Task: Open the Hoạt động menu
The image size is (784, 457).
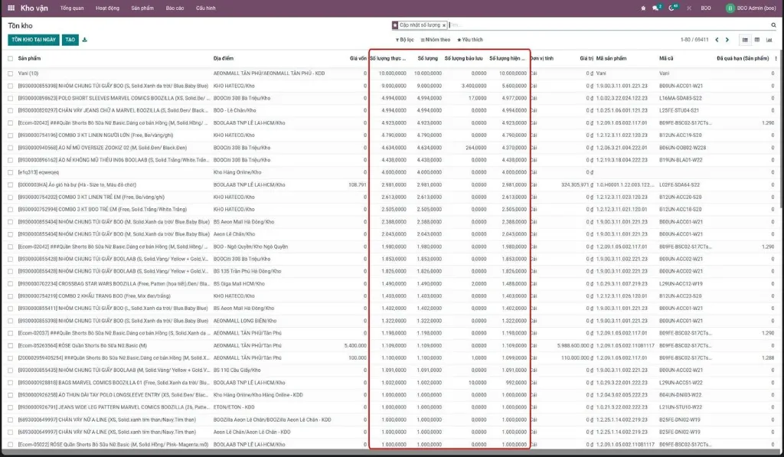Action: click(107, 8)
